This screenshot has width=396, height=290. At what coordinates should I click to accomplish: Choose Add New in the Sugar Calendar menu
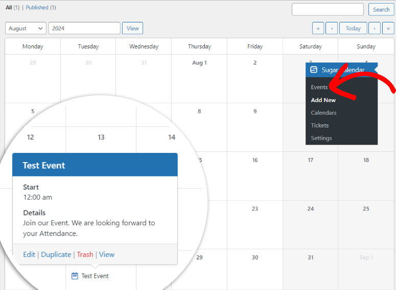click(x=323, y=100)
